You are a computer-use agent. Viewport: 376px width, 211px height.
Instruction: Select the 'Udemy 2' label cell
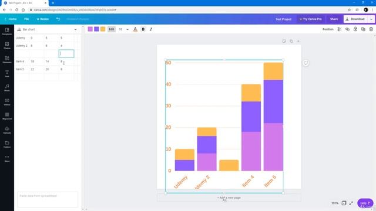(22, 46)
